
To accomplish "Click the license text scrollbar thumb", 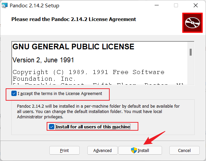I will pos(191,52).
